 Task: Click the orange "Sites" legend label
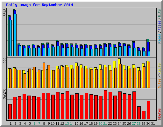click(x=159, y=83)
